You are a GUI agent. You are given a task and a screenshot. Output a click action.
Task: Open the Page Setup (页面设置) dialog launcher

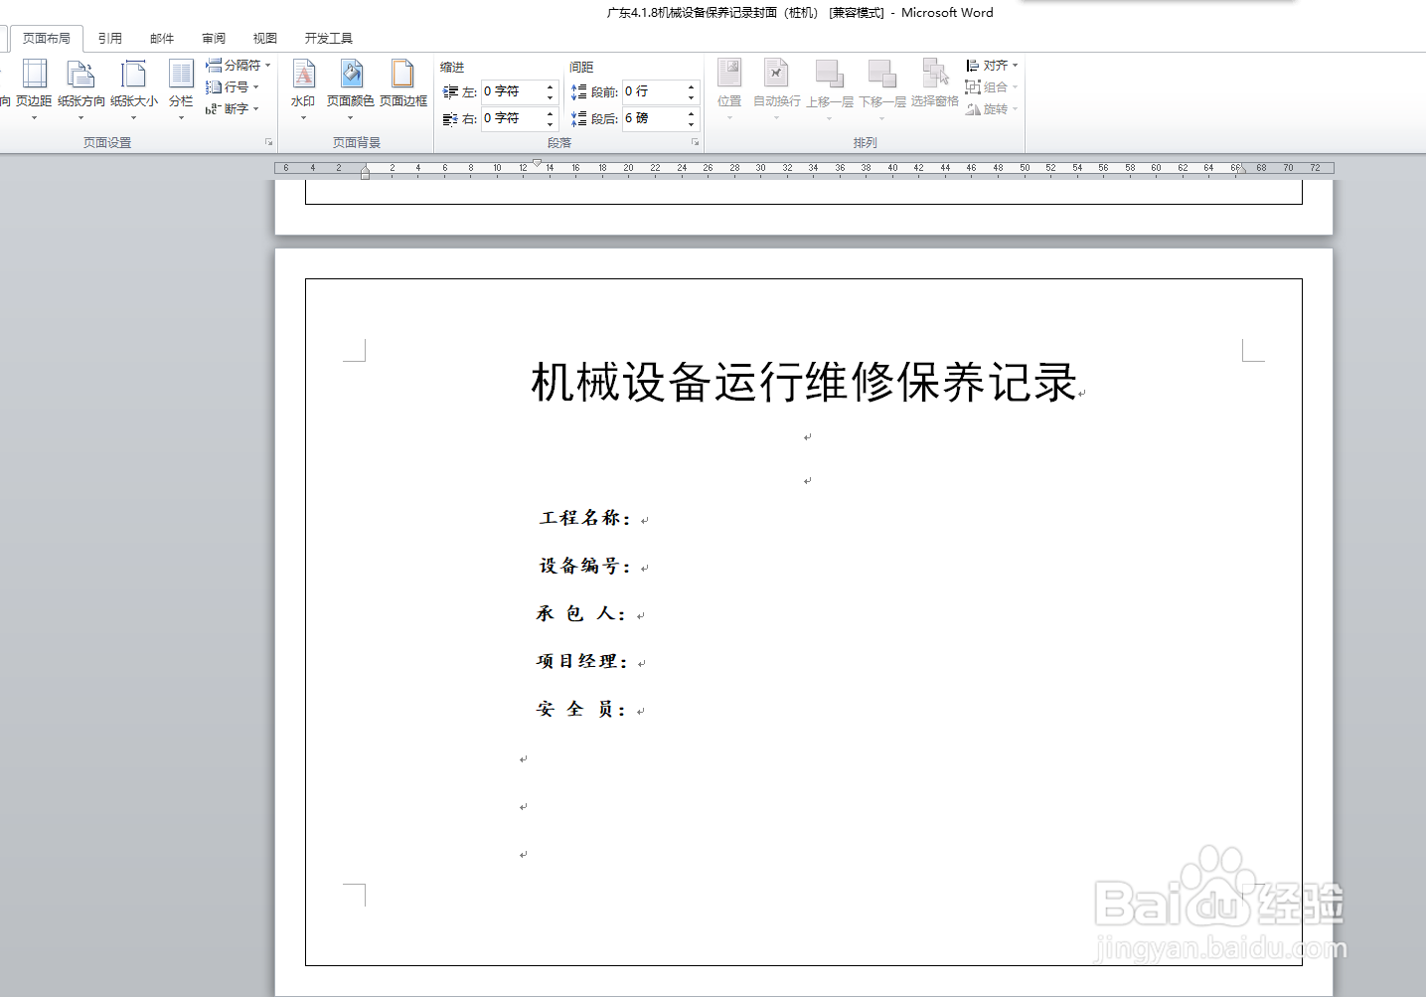coord(267,142)
